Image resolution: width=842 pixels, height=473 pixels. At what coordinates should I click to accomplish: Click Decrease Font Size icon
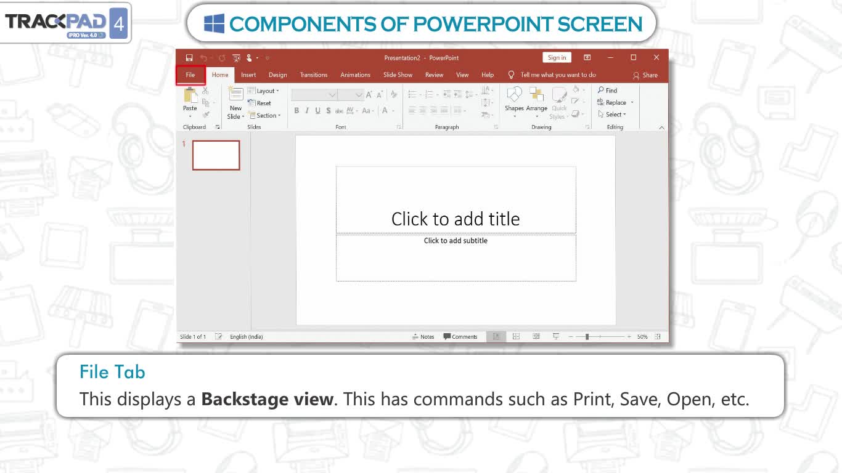(x=380, y=95)
